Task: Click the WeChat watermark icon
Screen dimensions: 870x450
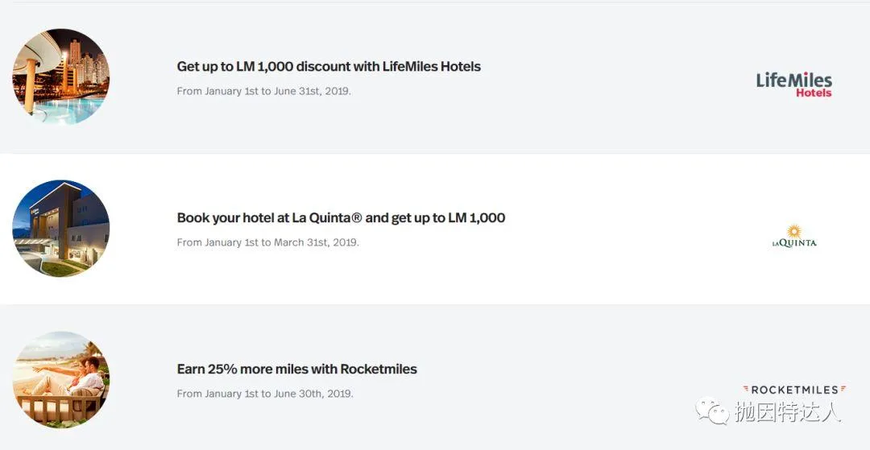Action: [x=712, y=411]
